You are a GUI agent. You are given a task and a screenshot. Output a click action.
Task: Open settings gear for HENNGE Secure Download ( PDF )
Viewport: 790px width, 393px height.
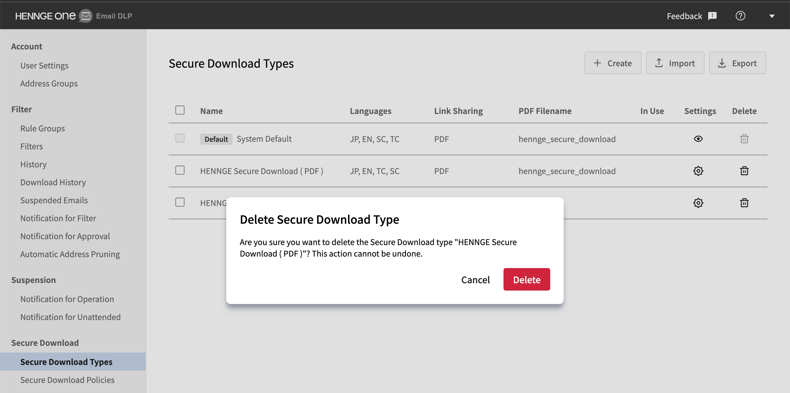pyautogui.click(x=698, y=171)
